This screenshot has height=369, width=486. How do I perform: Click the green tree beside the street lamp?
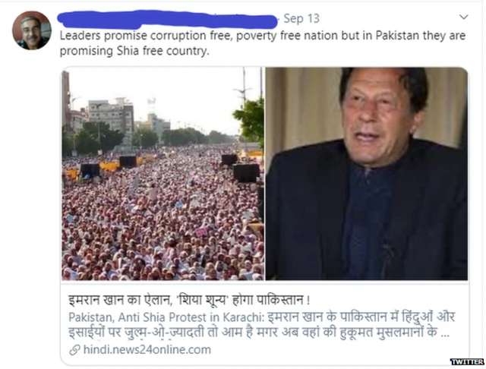[251, 121]
